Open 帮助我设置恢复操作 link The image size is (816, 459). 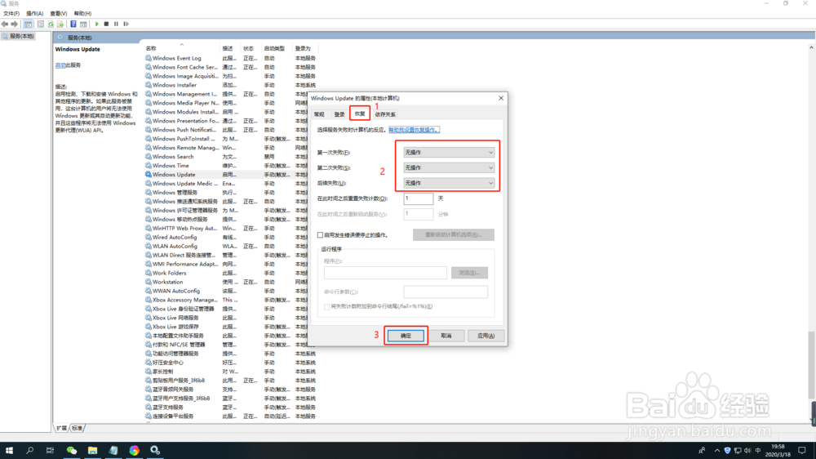(415, 130)
